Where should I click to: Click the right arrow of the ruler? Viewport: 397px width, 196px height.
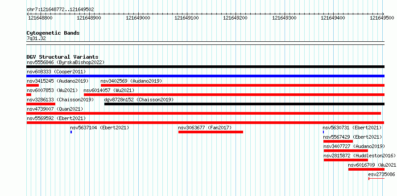click(383, 14)
